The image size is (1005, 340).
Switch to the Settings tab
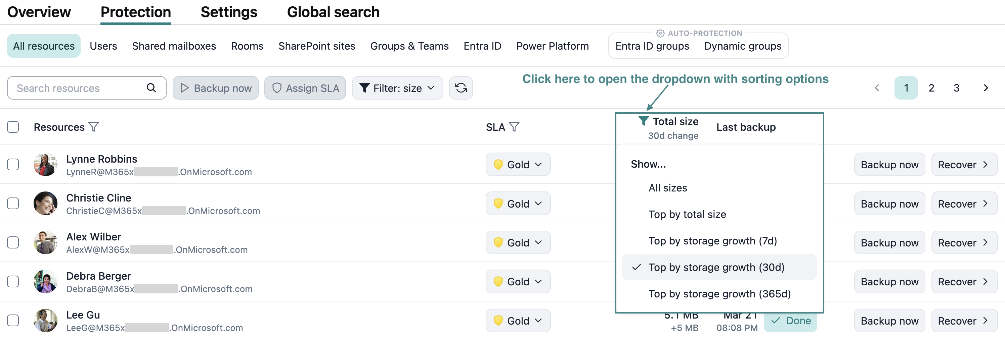229,12
